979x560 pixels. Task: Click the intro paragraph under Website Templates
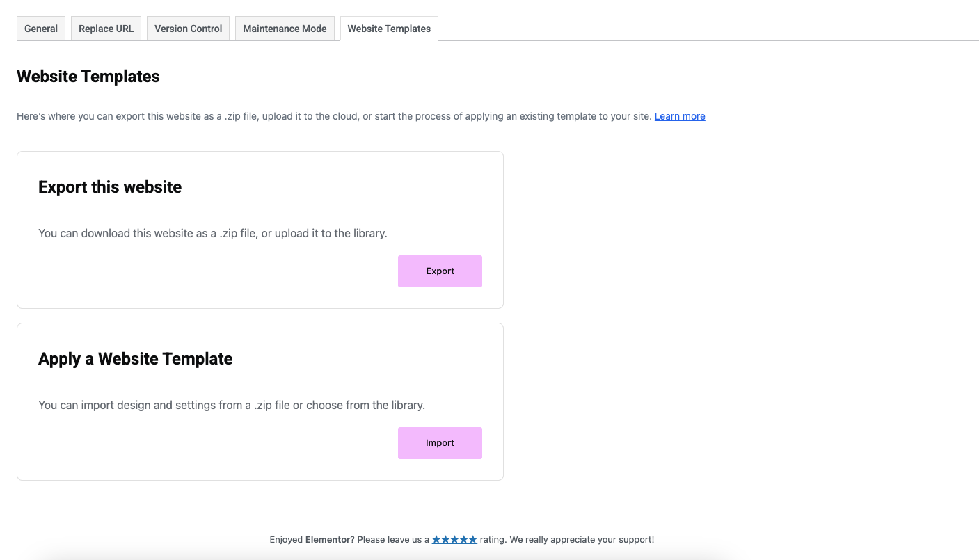(334, 116)
